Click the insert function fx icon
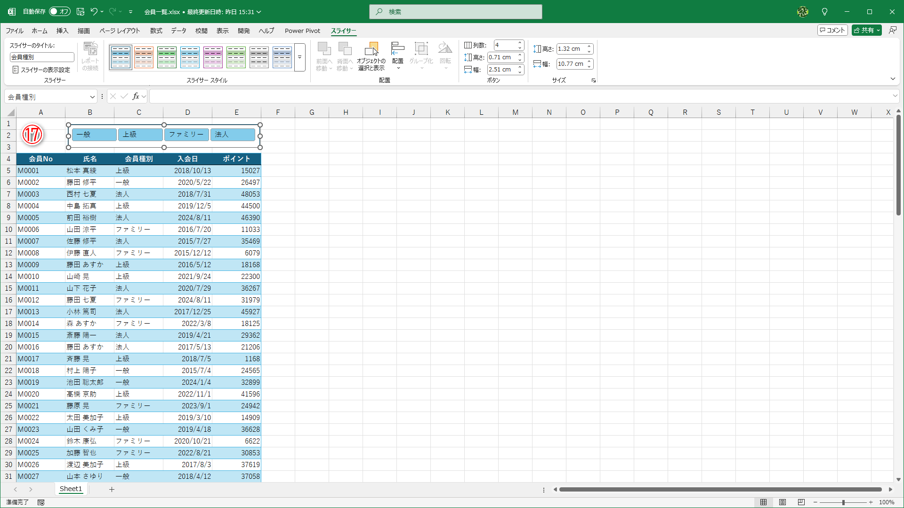This screenshot has height=508, width=904. click(x=136, y=96)
